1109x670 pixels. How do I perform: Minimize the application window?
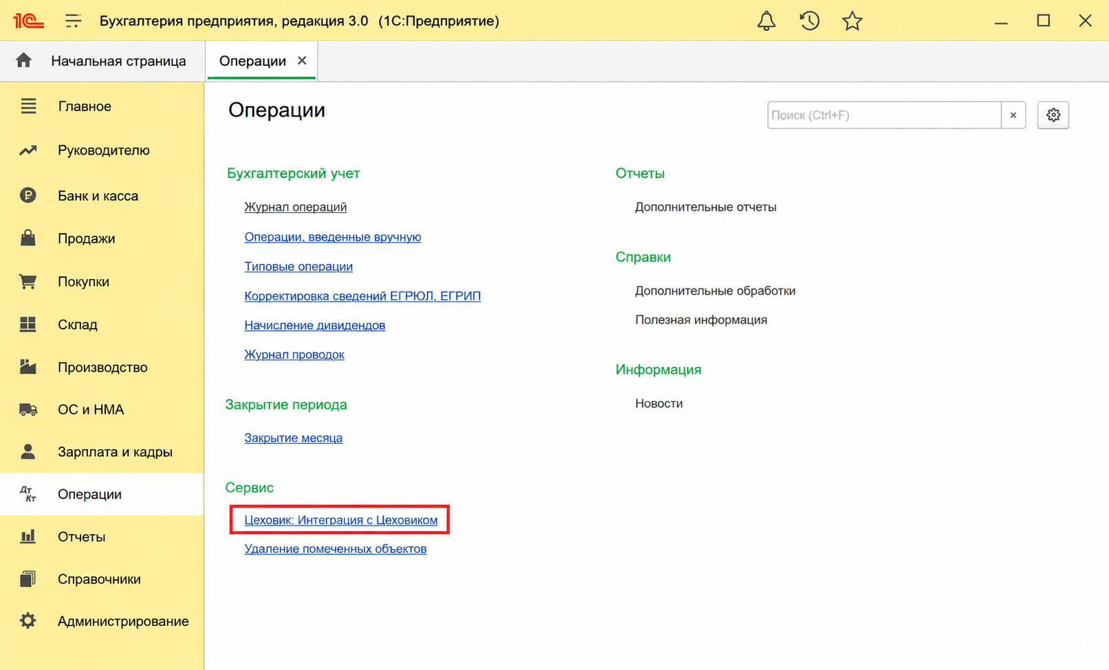click(x=1001, y=22)
